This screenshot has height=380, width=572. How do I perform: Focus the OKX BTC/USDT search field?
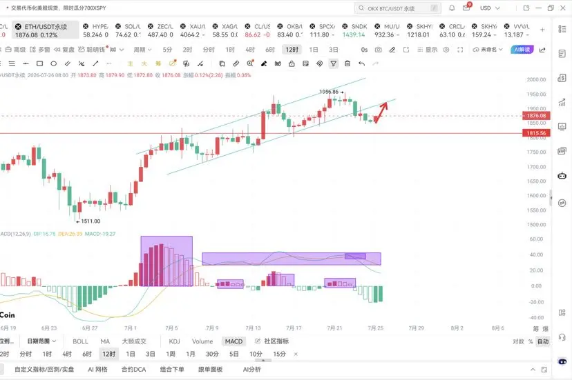(x=398, y=8)
